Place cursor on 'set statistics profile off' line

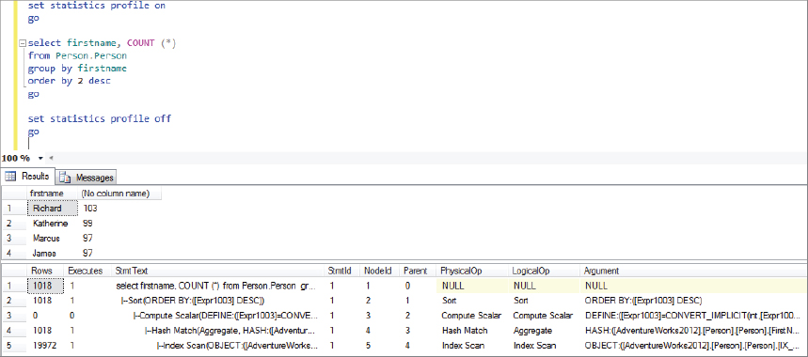coord(100,118)
